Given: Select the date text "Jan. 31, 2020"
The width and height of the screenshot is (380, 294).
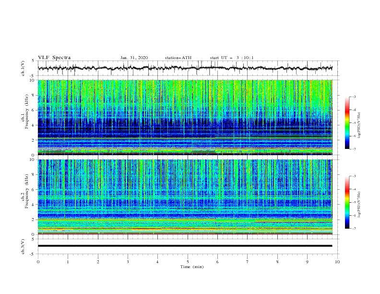Looking at the screenshot, I should tap(134, 58).
